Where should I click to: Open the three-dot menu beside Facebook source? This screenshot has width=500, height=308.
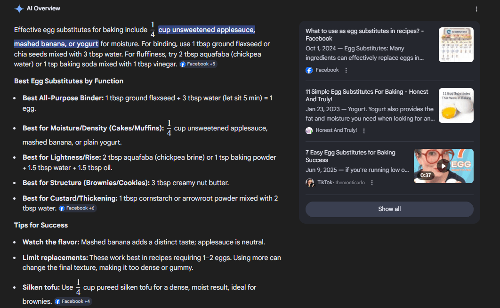pyautogui.click(x=346, y=69)
